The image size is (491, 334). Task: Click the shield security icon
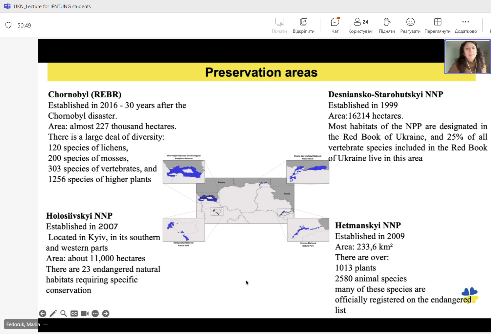coord(9,25)
